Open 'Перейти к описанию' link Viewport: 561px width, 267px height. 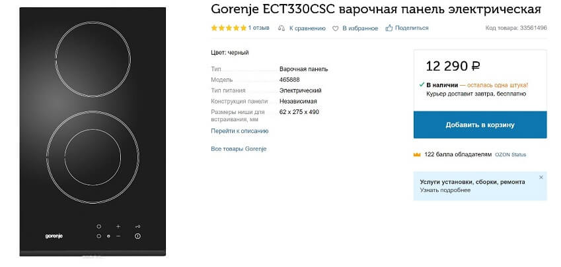tap(240, 131)
